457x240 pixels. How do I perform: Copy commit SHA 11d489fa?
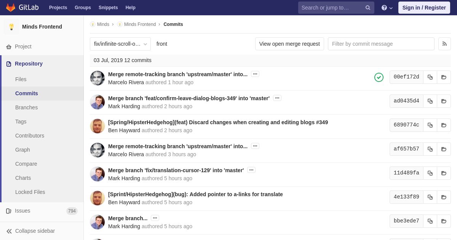pyautogui.click(x=430, y=173)
